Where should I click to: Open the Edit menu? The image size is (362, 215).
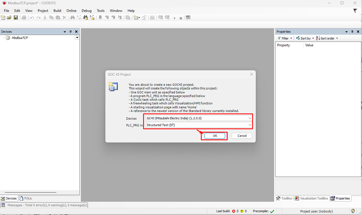tap(17, 11)
